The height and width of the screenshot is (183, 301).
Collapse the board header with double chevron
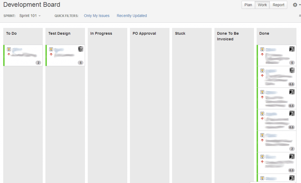300,16
